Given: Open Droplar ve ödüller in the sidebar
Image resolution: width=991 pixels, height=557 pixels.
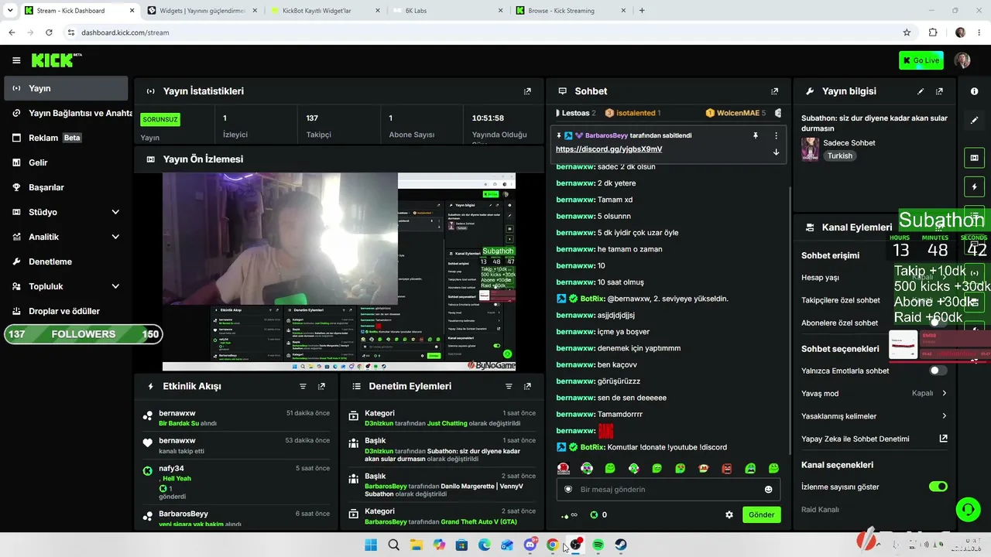Looking at the screenshot, I should tap(66, 311).
